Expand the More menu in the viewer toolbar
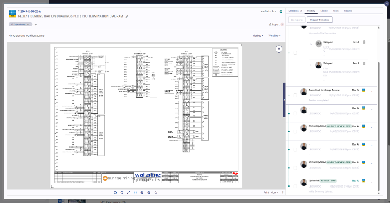The width and height of the screenshot is (390, 203). 275,192
